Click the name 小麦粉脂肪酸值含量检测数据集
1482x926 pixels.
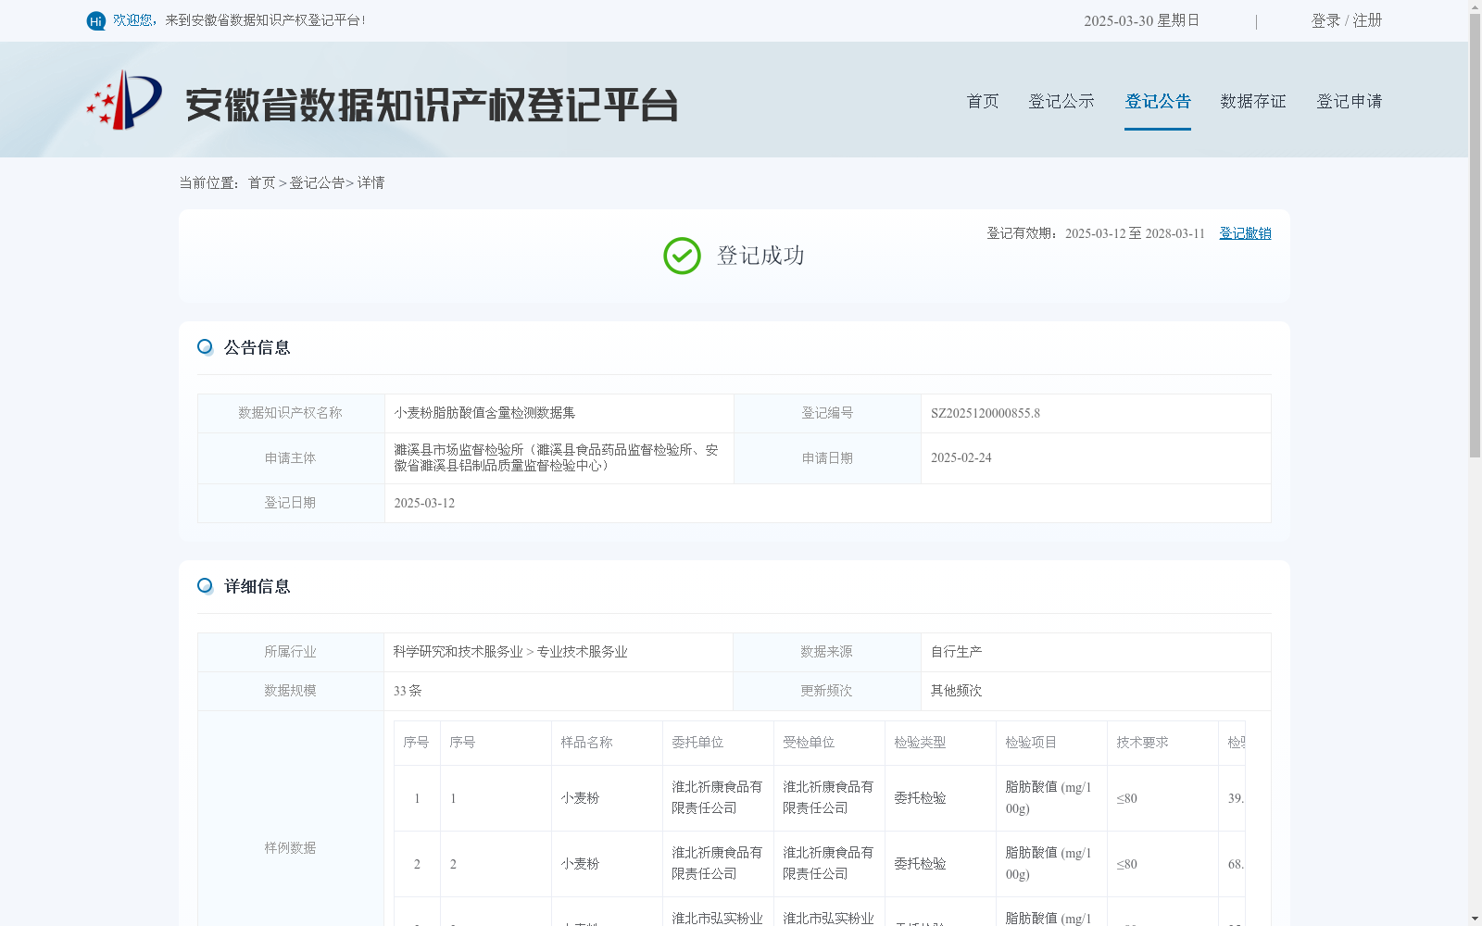click(484, 413)
